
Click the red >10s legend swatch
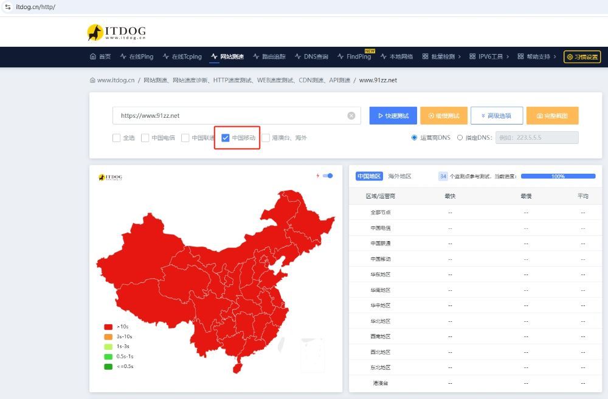(x=108, y=327)
